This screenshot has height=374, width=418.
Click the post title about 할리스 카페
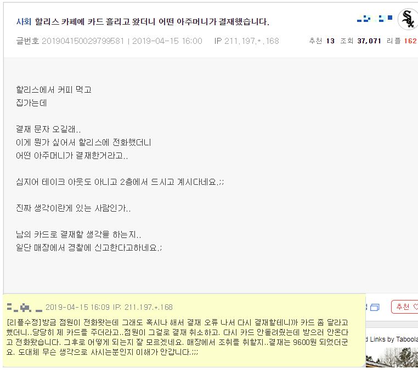coord(152,21)
